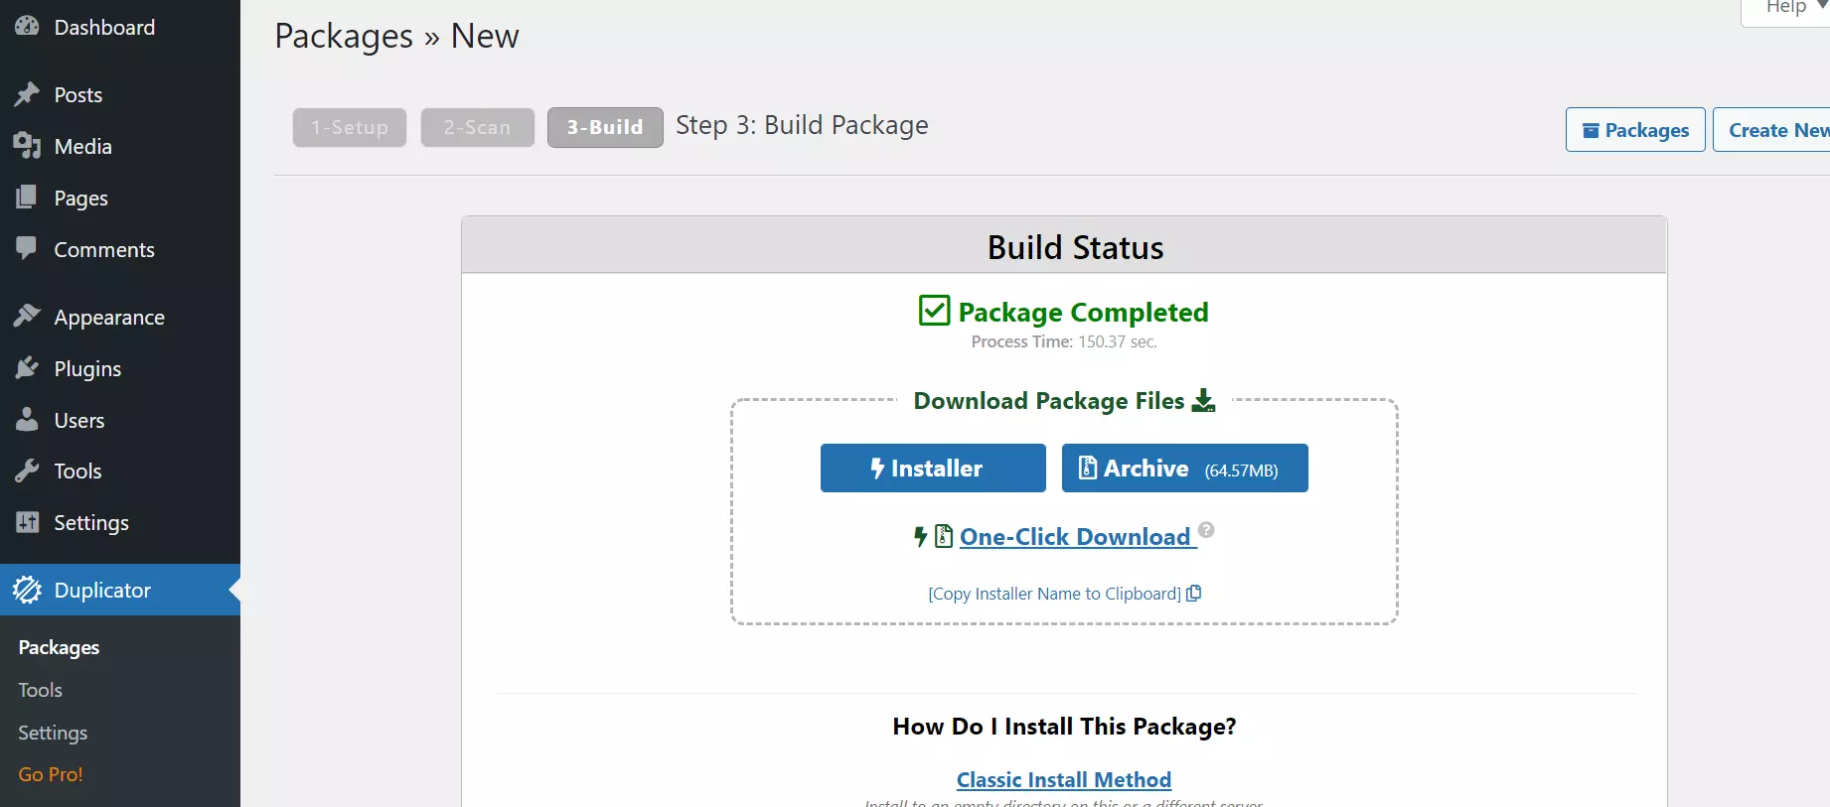This screenshot has height=807, width=1830.
Task: Click the download arrow icon beside Download Package Files
Action: pyautogui.click(x=1203, y=400)
